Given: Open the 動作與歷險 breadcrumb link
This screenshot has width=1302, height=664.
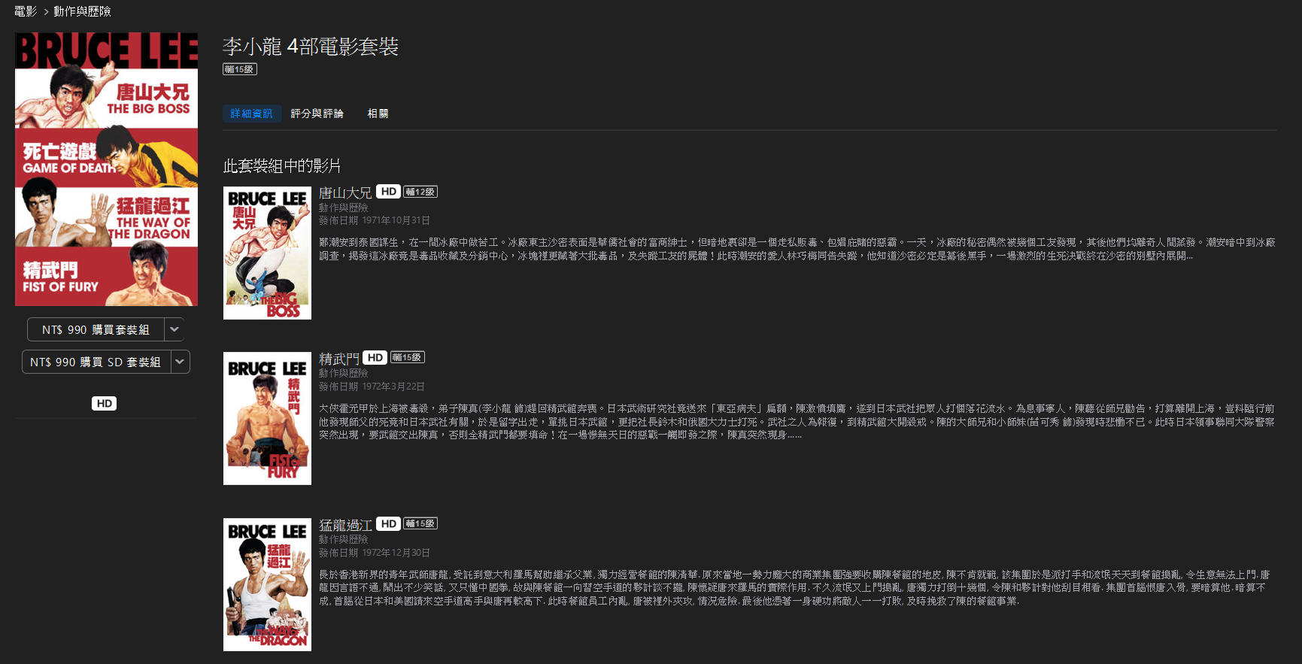Looking at the screenshot, I should pyautogui.click(x=82, y=11).
